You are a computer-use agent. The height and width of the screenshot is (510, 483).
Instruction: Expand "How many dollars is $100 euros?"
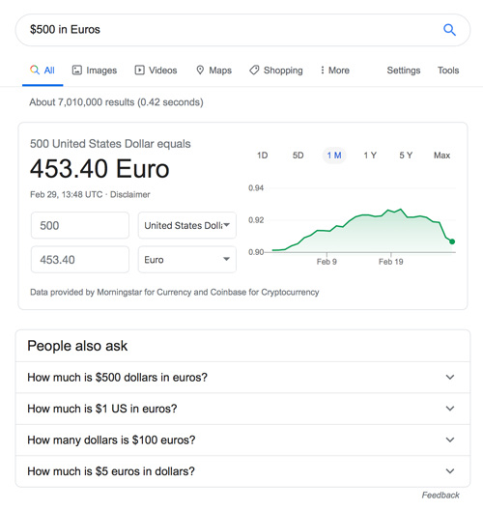click(242, 440)
